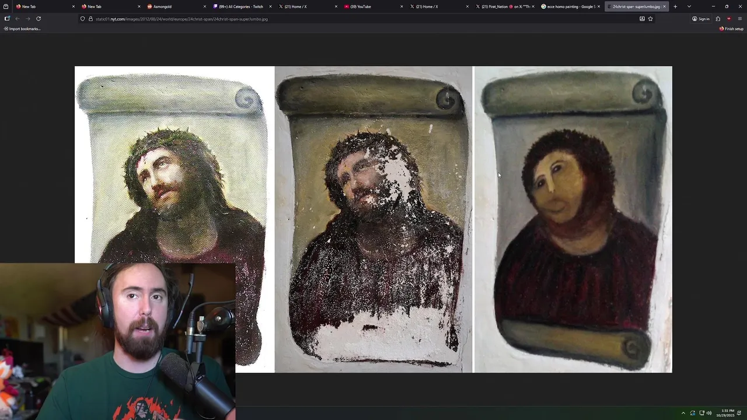Close the YouTube tab

402,6
